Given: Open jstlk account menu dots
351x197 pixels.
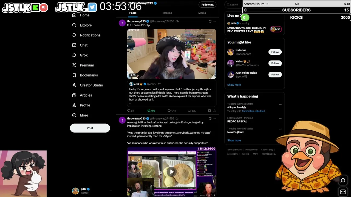Looking at the screenshot, I should (x=111, y=191).
